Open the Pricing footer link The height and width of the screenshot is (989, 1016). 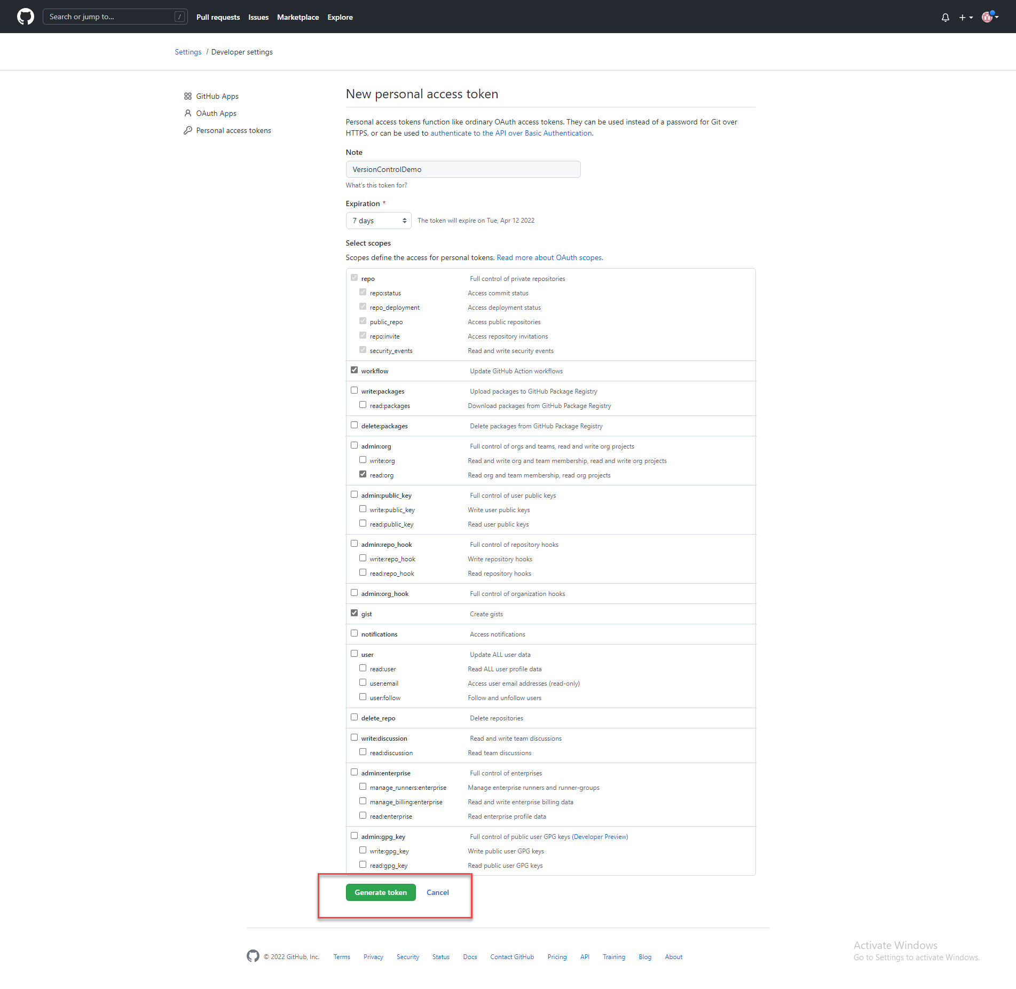tap(557, 957)
